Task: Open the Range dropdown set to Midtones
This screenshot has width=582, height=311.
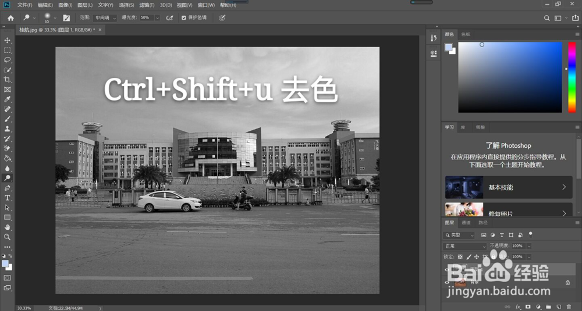Action: pos(105,18)
